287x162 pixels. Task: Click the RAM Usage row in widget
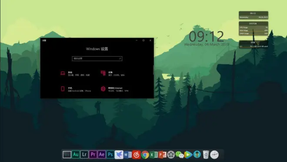click(254, 30)
